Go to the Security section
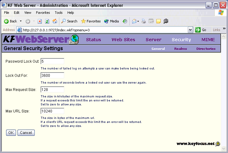The height and width of the screenshot is (153, 228). (x=181, y=40)
